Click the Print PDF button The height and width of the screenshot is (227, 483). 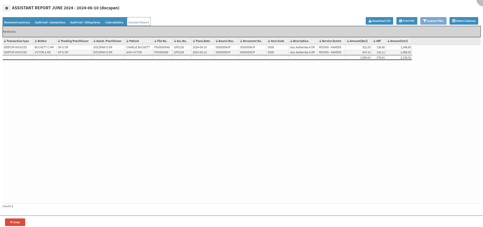tap(407, 21)
